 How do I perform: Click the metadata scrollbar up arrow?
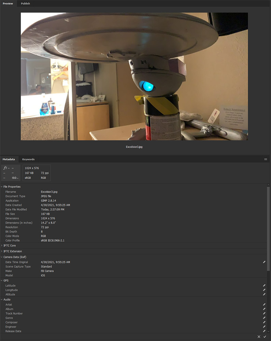tap(268, 185)
